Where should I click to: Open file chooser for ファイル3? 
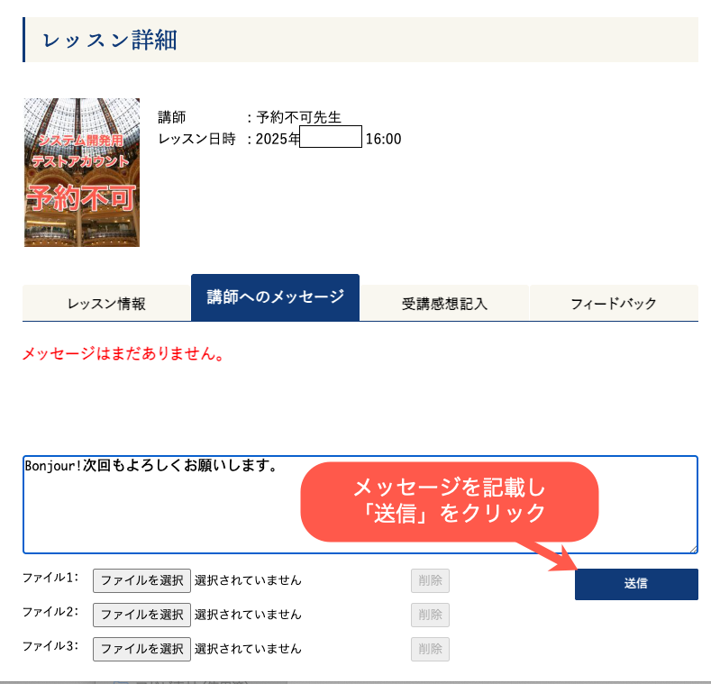click(141, 649)
